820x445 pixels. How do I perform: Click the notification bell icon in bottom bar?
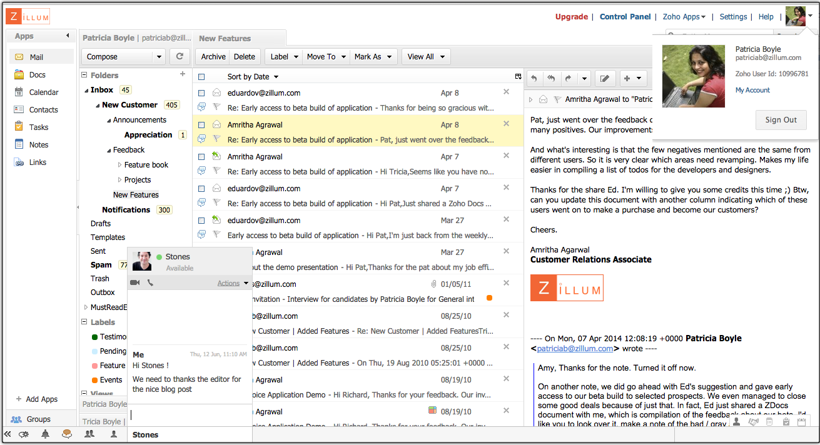(x=45, y=434)
